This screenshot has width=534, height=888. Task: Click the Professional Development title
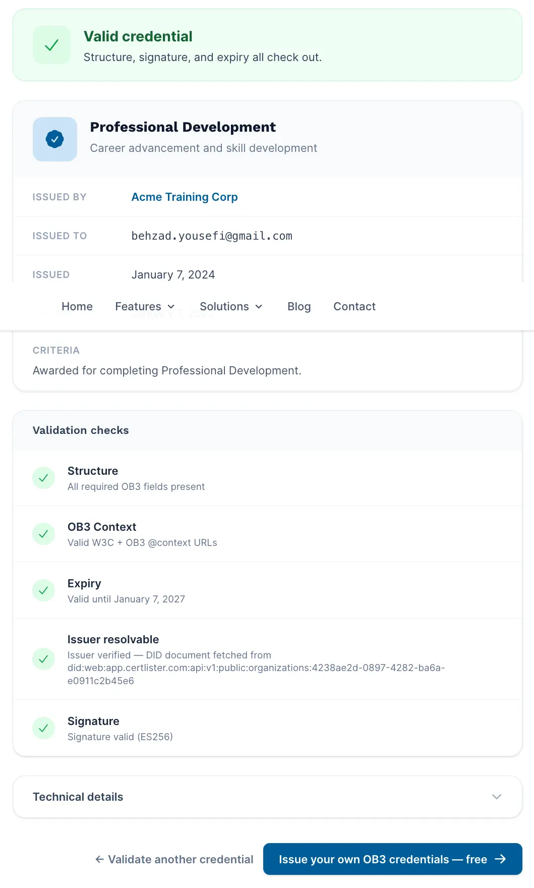pyautogui.click(x=183, y=127)
